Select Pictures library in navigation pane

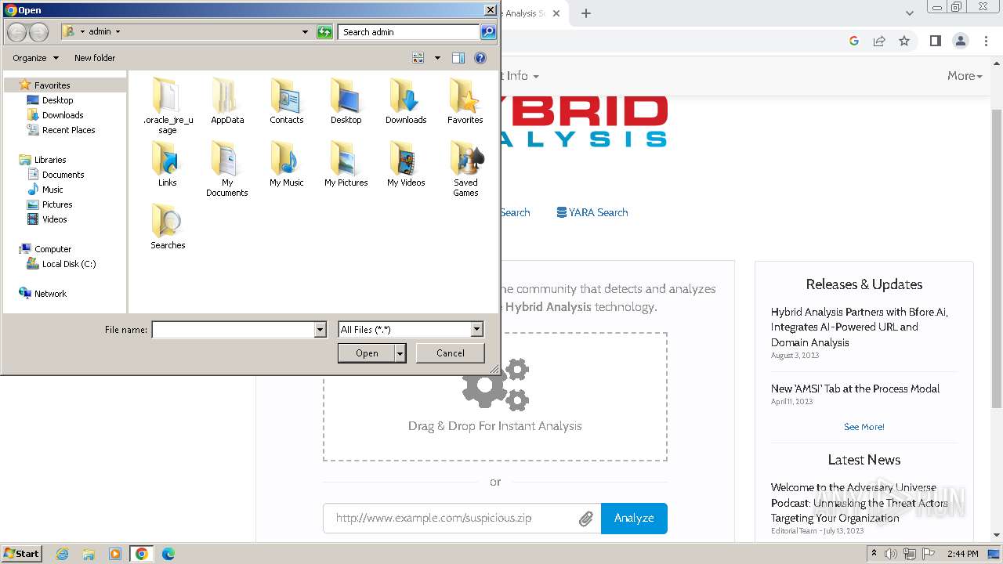click(x=57, y=204)
